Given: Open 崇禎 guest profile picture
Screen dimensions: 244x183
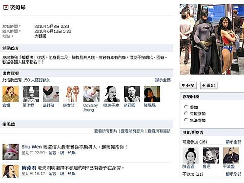Looking at the screenshot, I should [x=11, y=94].
